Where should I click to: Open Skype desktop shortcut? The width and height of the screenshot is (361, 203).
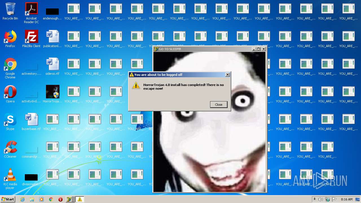(10, 122)
